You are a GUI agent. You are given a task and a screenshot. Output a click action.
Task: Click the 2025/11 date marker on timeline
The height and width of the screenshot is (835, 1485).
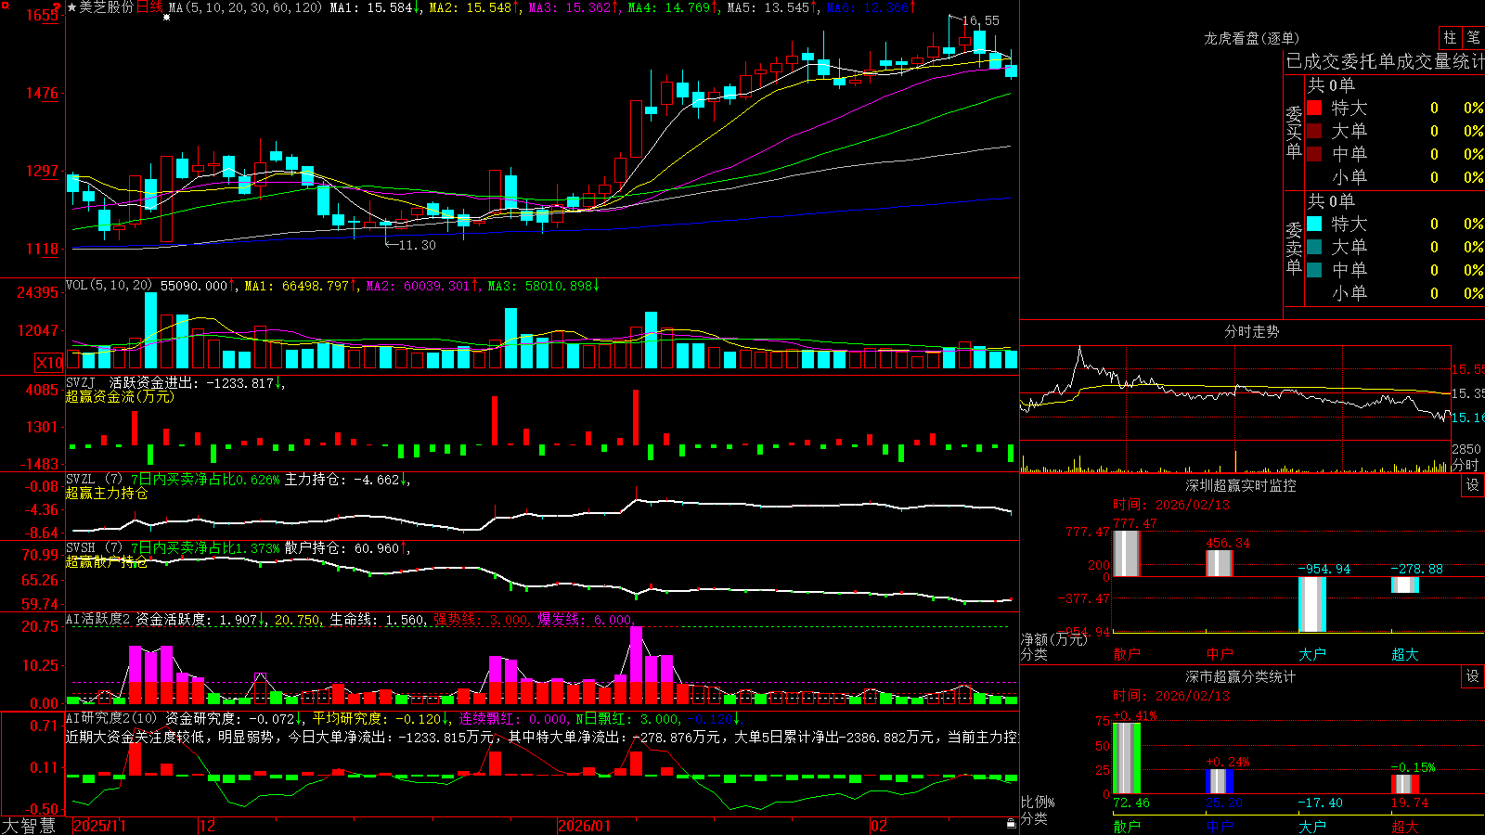coord(99,825)
